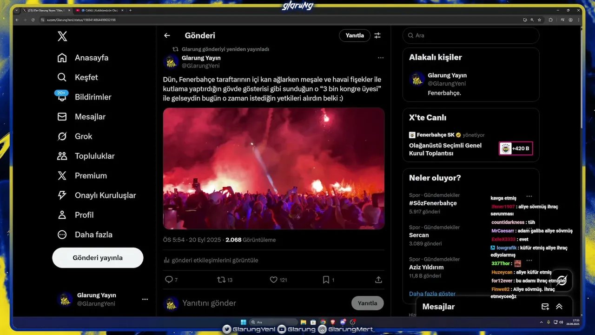
Task: Click the X logo in the sidebar
Action: coord(62,36)
